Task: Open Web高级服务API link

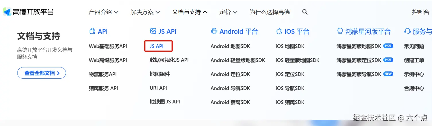Action: pyautogui.click(x=108, y=60)
